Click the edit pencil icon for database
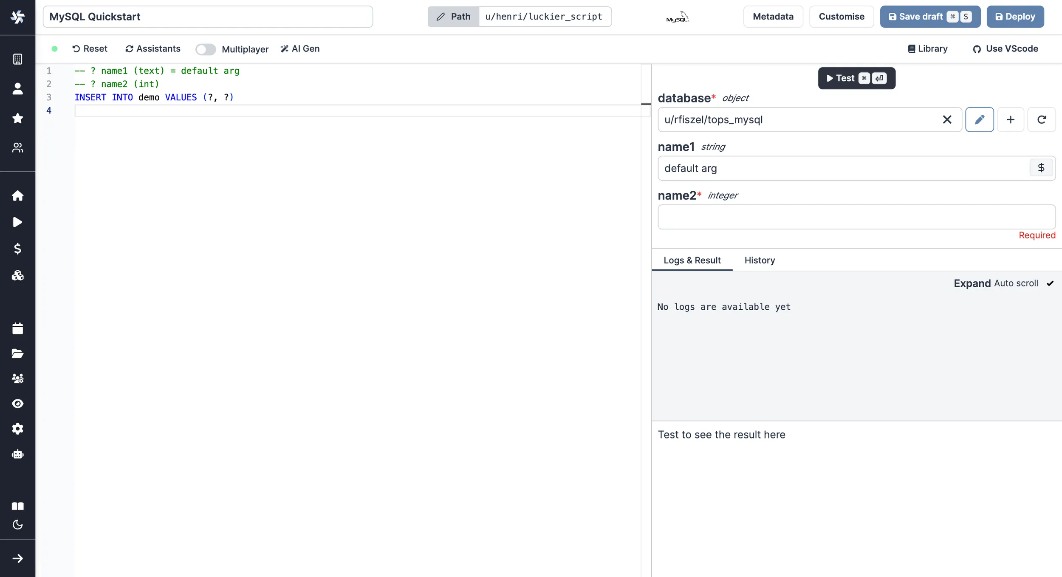 click(980, 119)
